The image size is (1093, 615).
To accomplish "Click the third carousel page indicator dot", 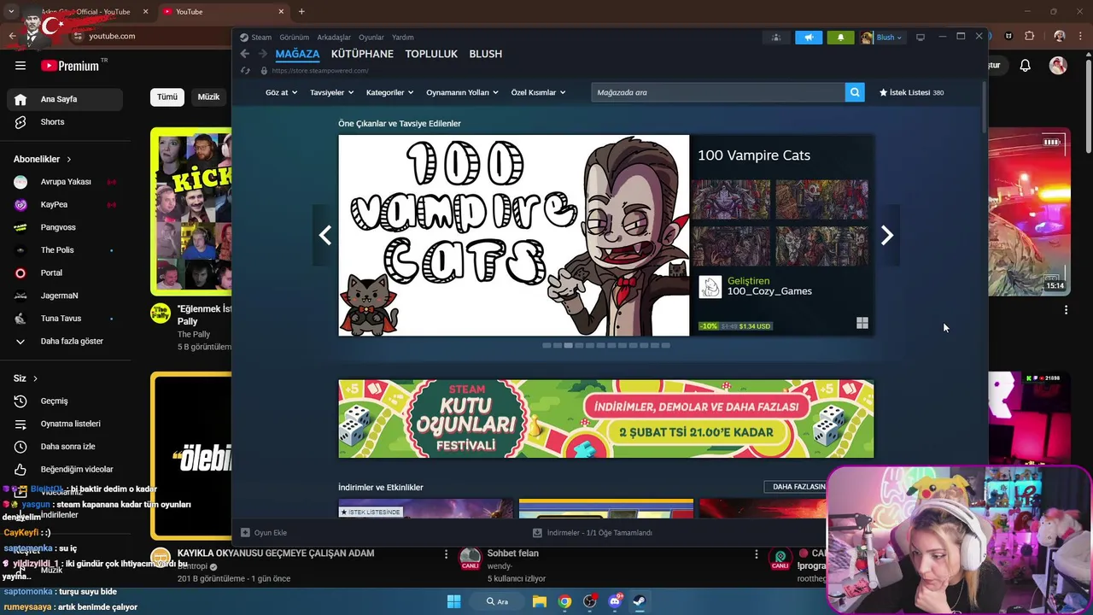I will [569, 345].
